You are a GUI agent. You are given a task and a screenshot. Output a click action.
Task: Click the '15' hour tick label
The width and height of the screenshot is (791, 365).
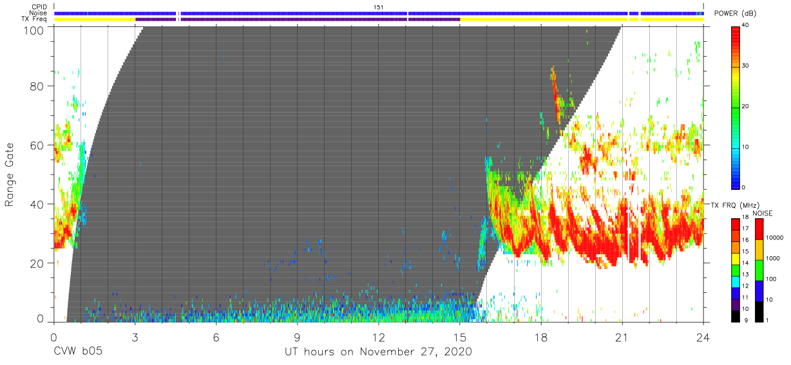click(x=460, y=337)
